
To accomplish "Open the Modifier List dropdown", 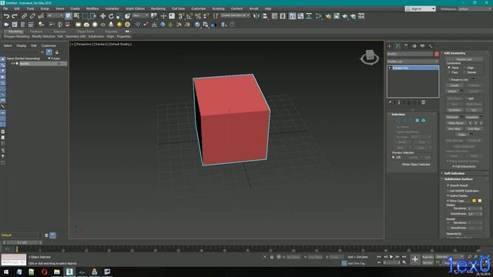I will 413,62.
